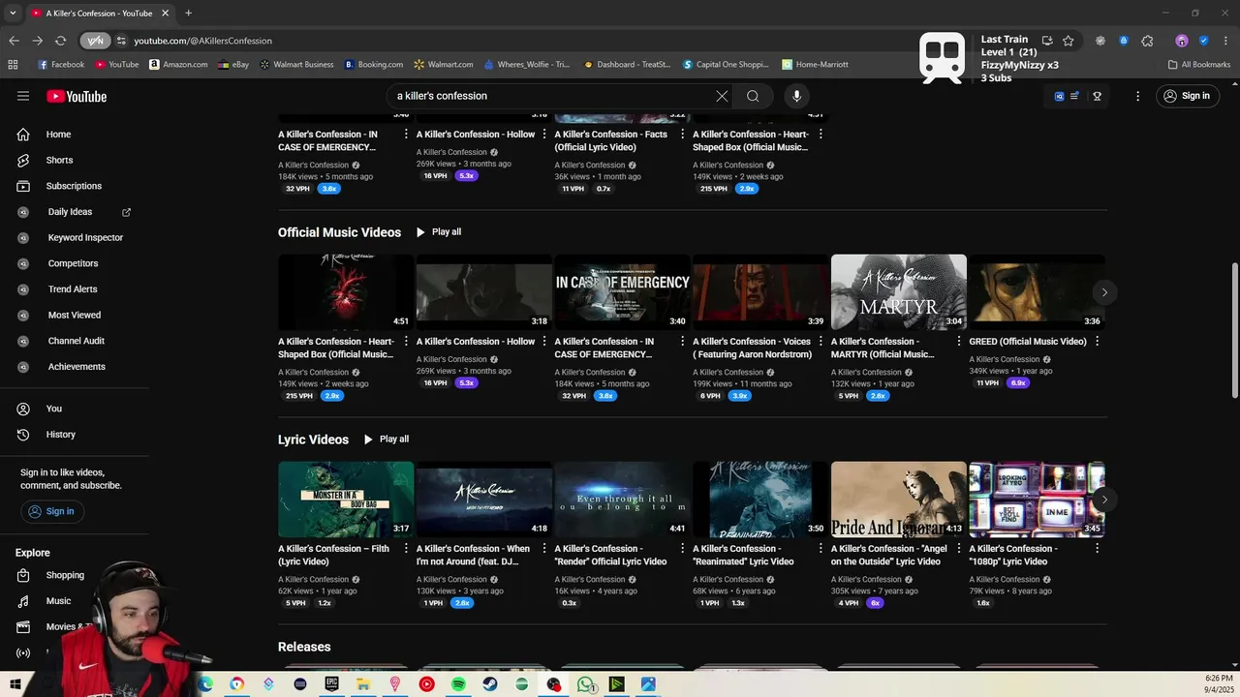
Task: Open the You section
Action: pyautogui.click(x=53, y=409)
